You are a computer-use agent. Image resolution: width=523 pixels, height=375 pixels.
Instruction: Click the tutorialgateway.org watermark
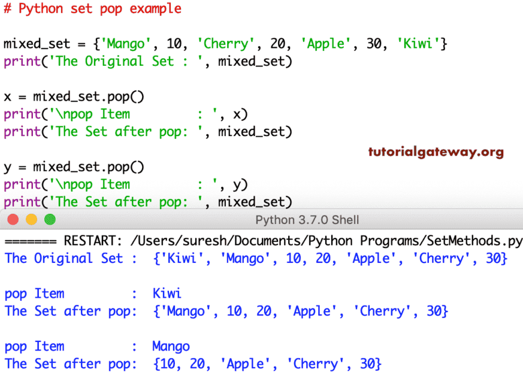(x=436, y=152)
